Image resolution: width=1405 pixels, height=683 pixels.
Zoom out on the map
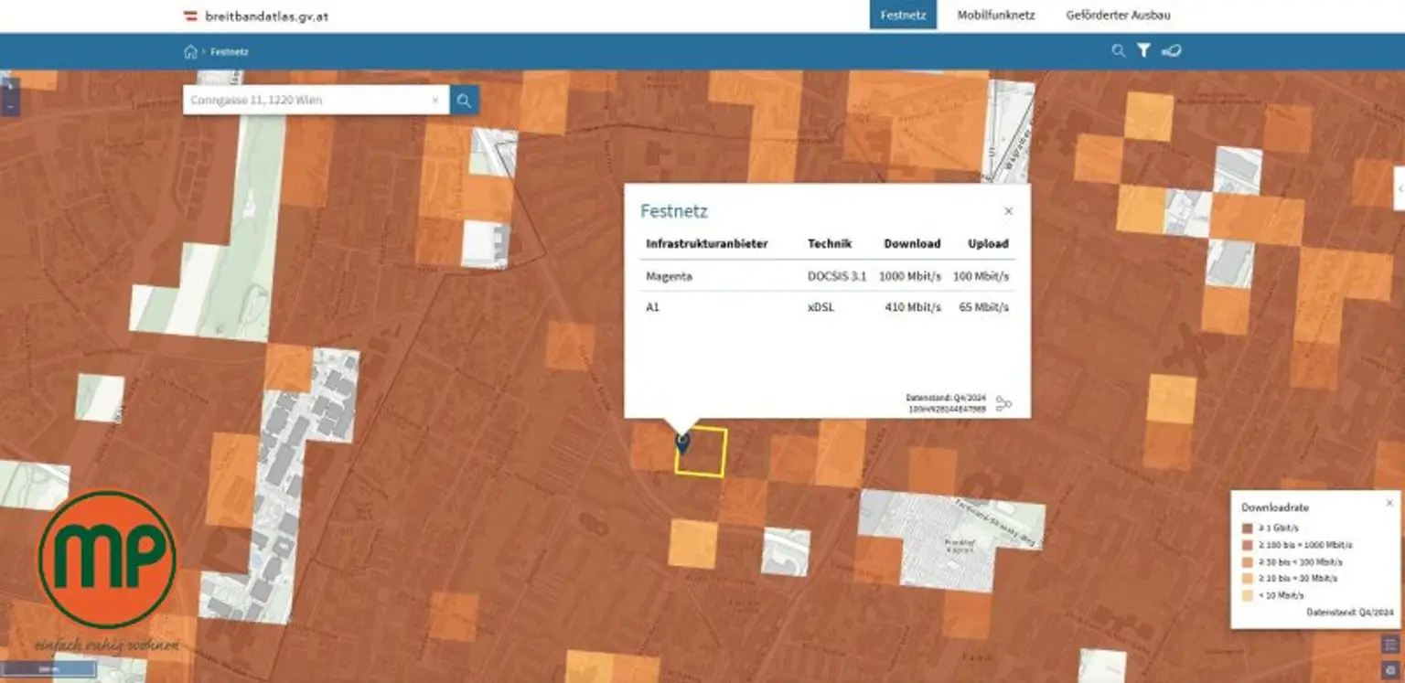(9, 107)
